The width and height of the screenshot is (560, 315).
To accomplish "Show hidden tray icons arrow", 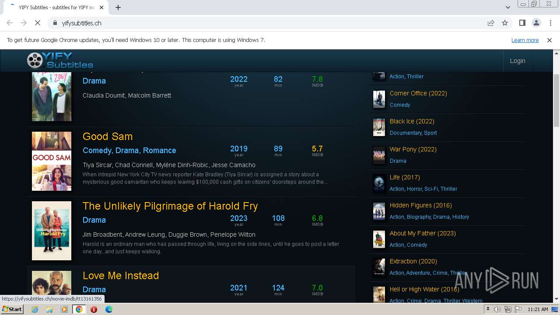I will click(488, 309).
